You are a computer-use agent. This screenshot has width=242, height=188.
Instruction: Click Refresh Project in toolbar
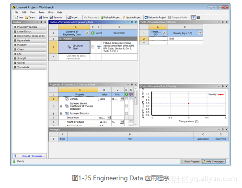[111, 17]
